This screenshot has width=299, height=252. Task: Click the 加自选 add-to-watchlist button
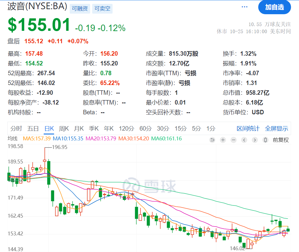tap(274, 7)
